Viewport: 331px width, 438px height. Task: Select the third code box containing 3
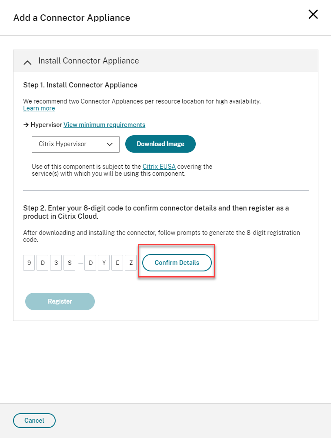point(56,263)
